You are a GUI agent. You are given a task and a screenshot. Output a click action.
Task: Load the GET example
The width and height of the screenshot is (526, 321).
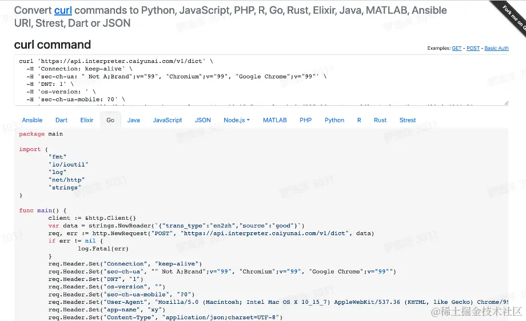pos(457,49)
